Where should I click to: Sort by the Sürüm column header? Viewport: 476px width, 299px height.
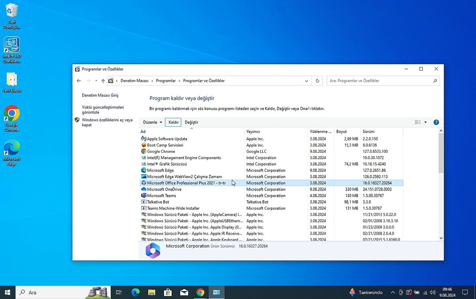382,132
